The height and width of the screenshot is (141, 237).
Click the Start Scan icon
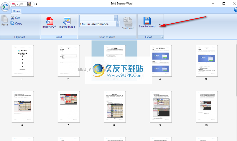pos(128,21)
